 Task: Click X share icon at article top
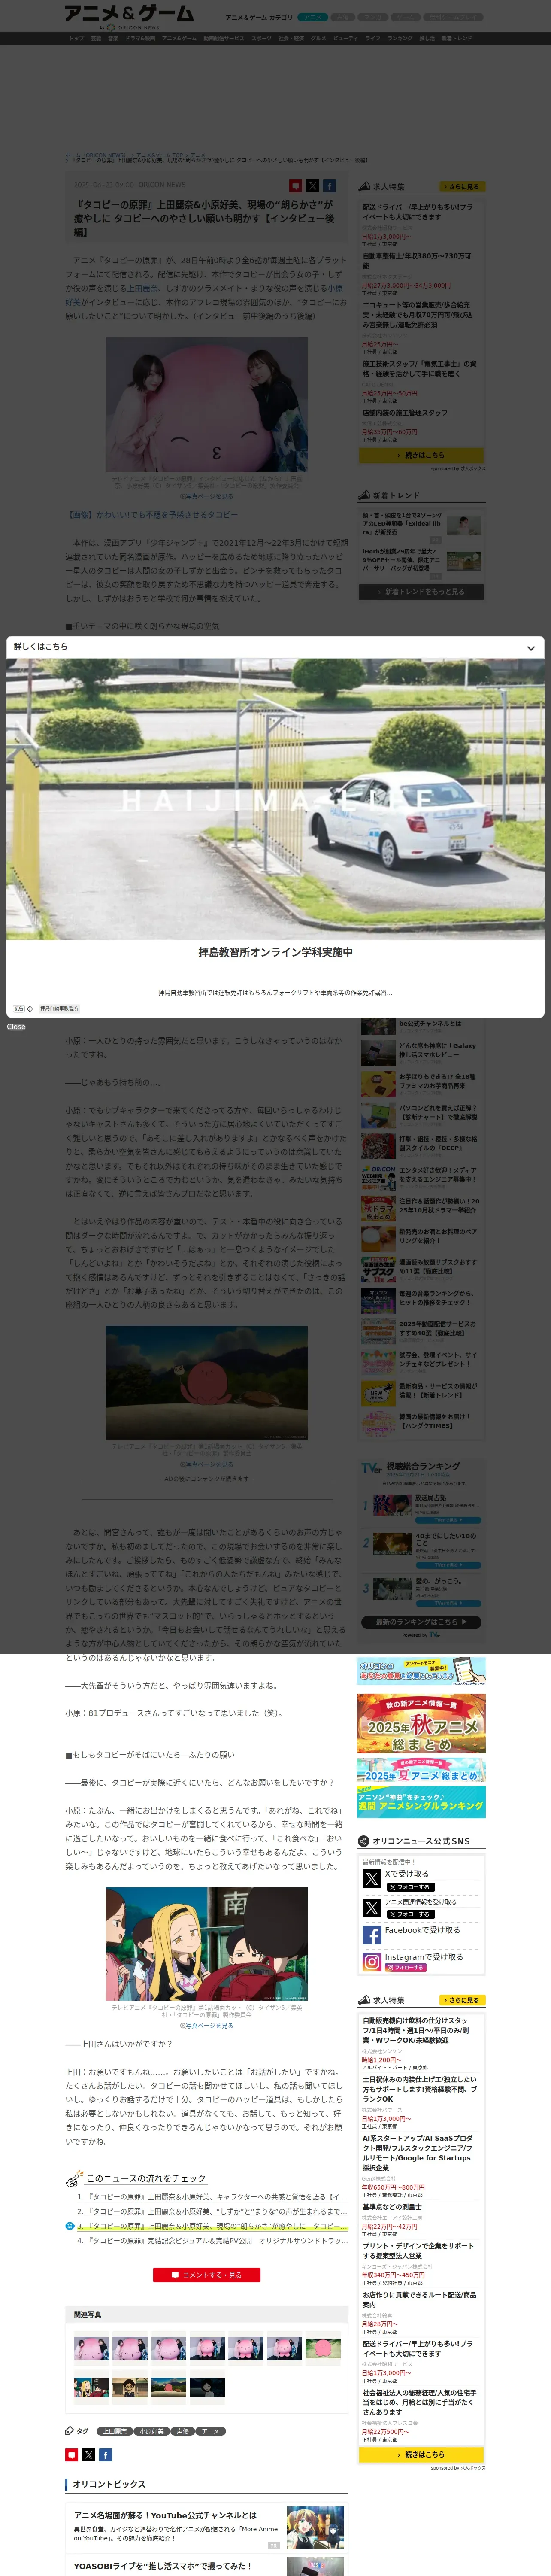click(x=312, y=186)
